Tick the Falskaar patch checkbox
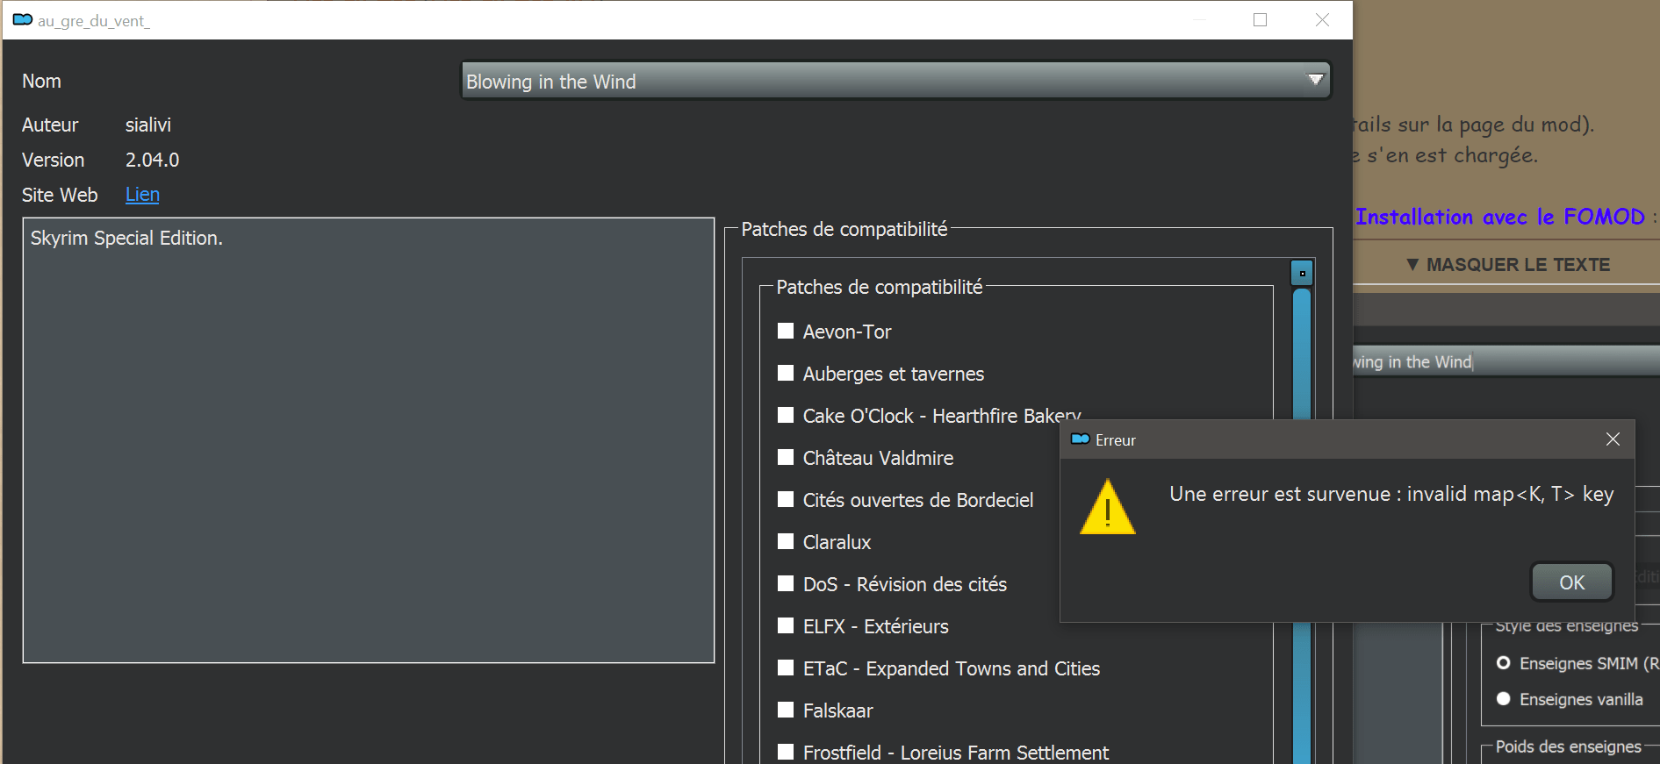Viewport: 1660px width, 764px height. click(786, 710)
